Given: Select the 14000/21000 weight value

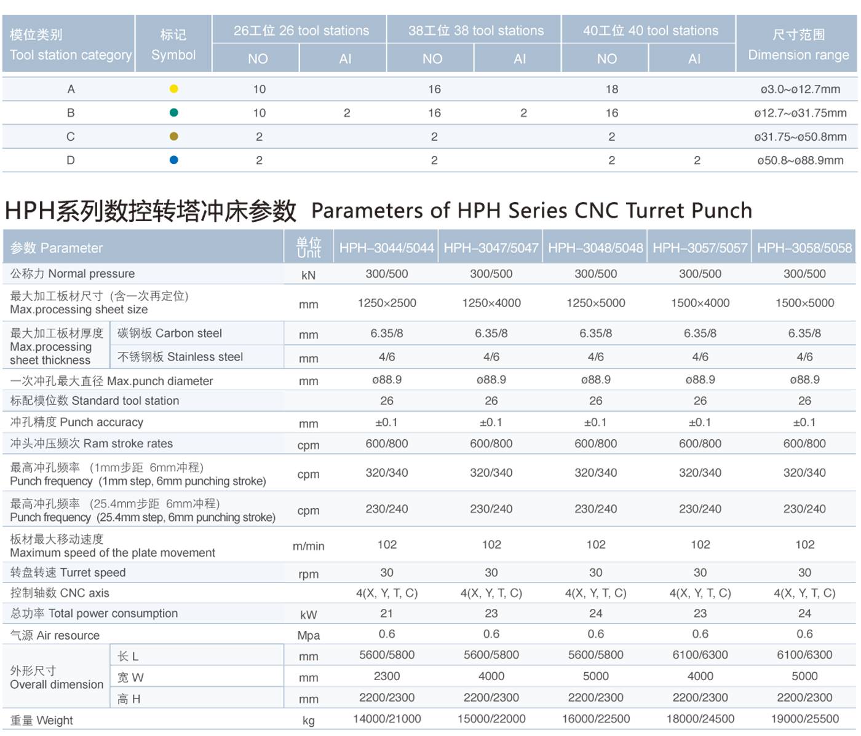Looking at the screenshot, I should coord(387,719).
